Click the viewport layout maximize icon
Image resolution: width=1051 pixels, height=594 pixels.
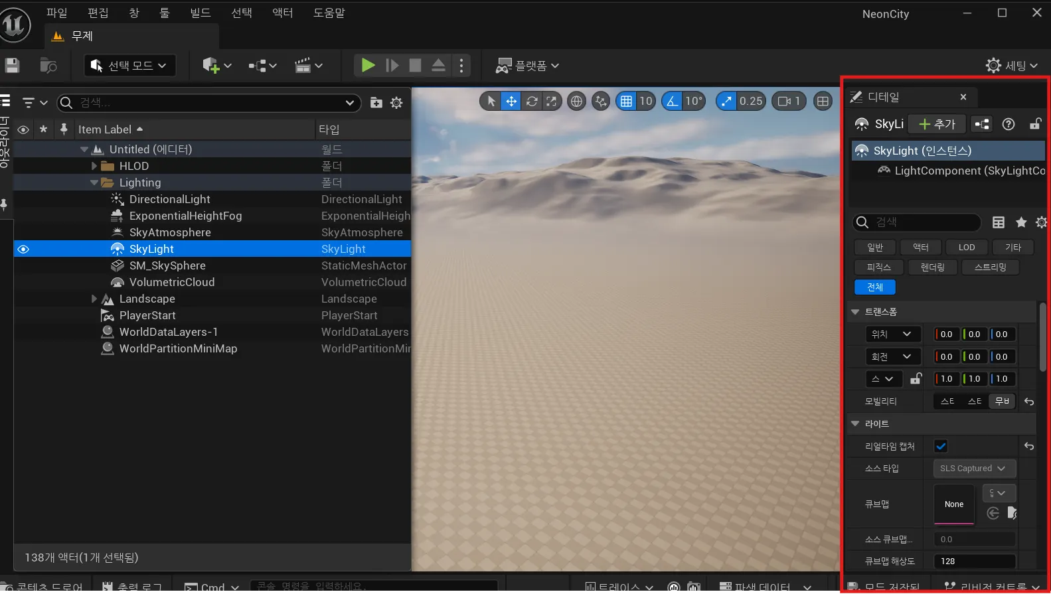point(823,101)
